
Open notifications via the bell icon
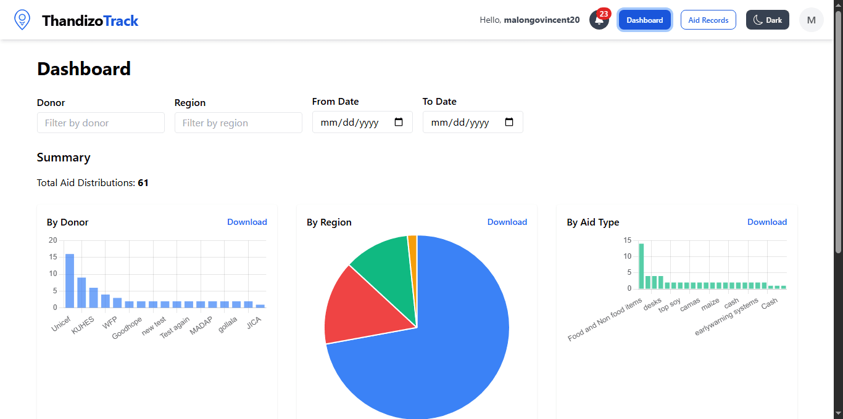(x=597, y=22)
